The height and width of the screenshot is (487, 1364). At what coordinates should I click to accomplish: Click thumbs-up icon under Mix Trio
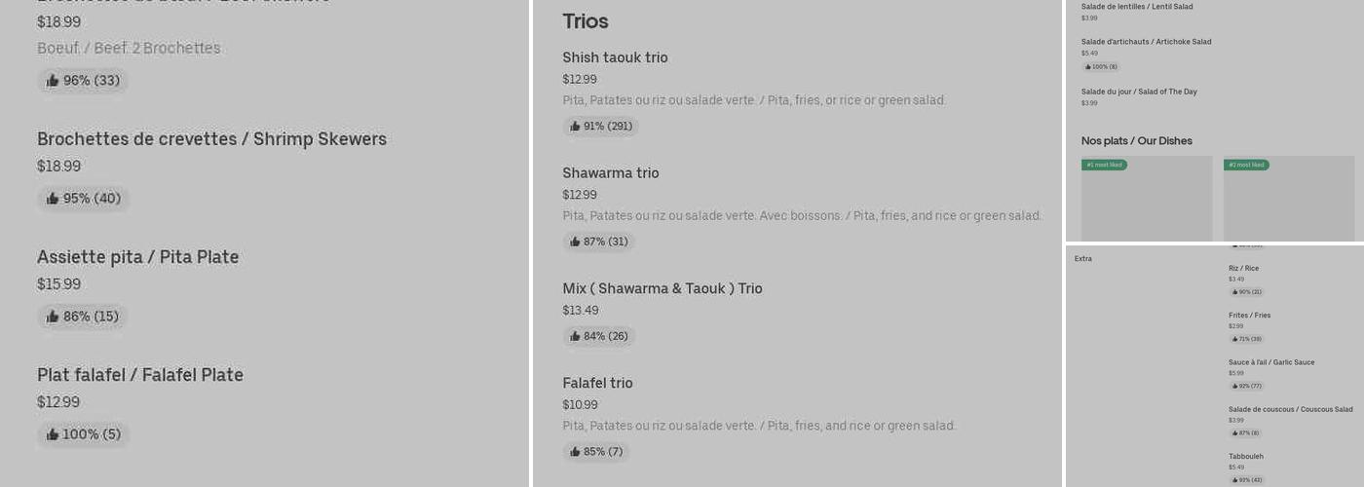point(575,337)
